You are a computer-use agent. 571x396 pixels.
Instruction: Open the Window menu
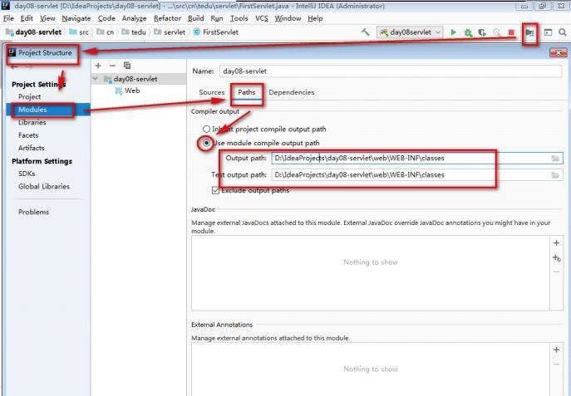(288, 18)
